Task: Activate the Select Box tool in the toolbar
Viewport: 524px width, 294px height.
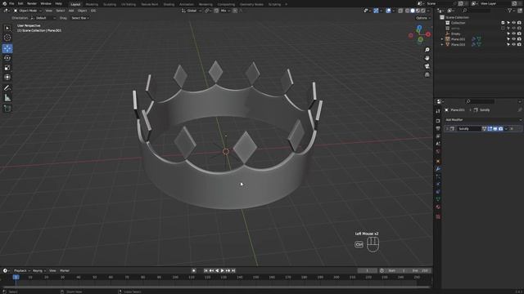Action: coord(7,28)
